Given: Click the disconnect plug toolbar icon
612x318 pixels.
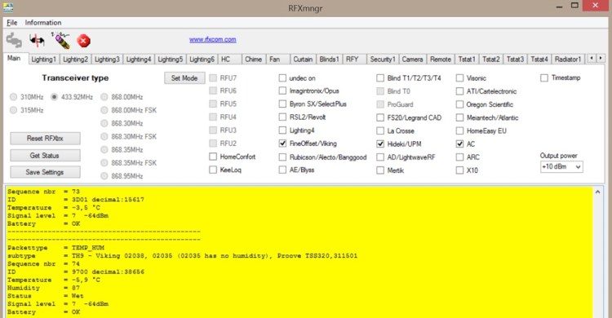Looking at the screenshot, I should [x=37, y=40].
